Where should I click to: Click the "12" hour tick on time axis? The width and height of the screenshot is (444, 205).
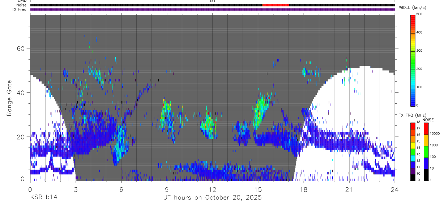click(x=212, y=189)
